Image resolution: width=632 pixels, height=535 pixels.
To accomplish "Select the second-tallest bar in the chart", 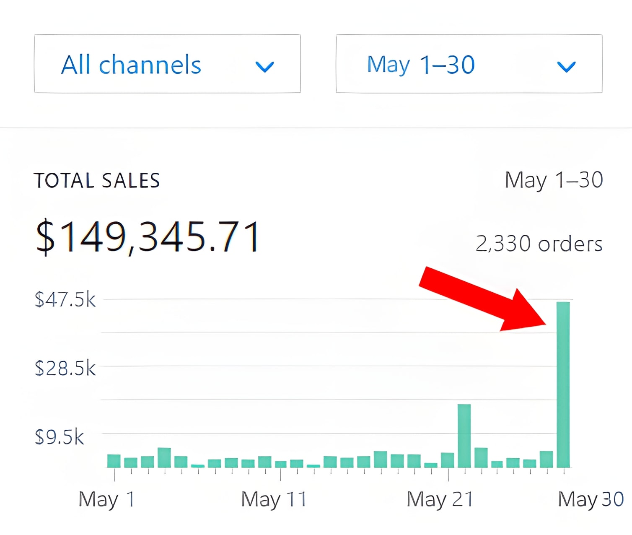I will click(x=464, y=435).
